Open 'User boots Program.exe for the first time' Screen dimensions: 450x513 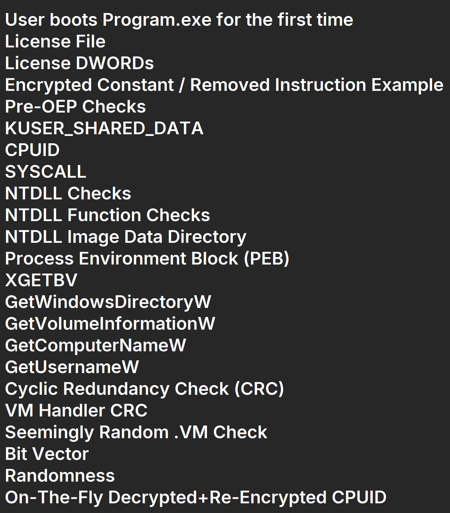[x=179, y=20]
